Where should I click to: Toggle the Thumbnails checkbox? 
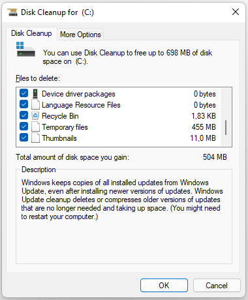pos(23,138)
